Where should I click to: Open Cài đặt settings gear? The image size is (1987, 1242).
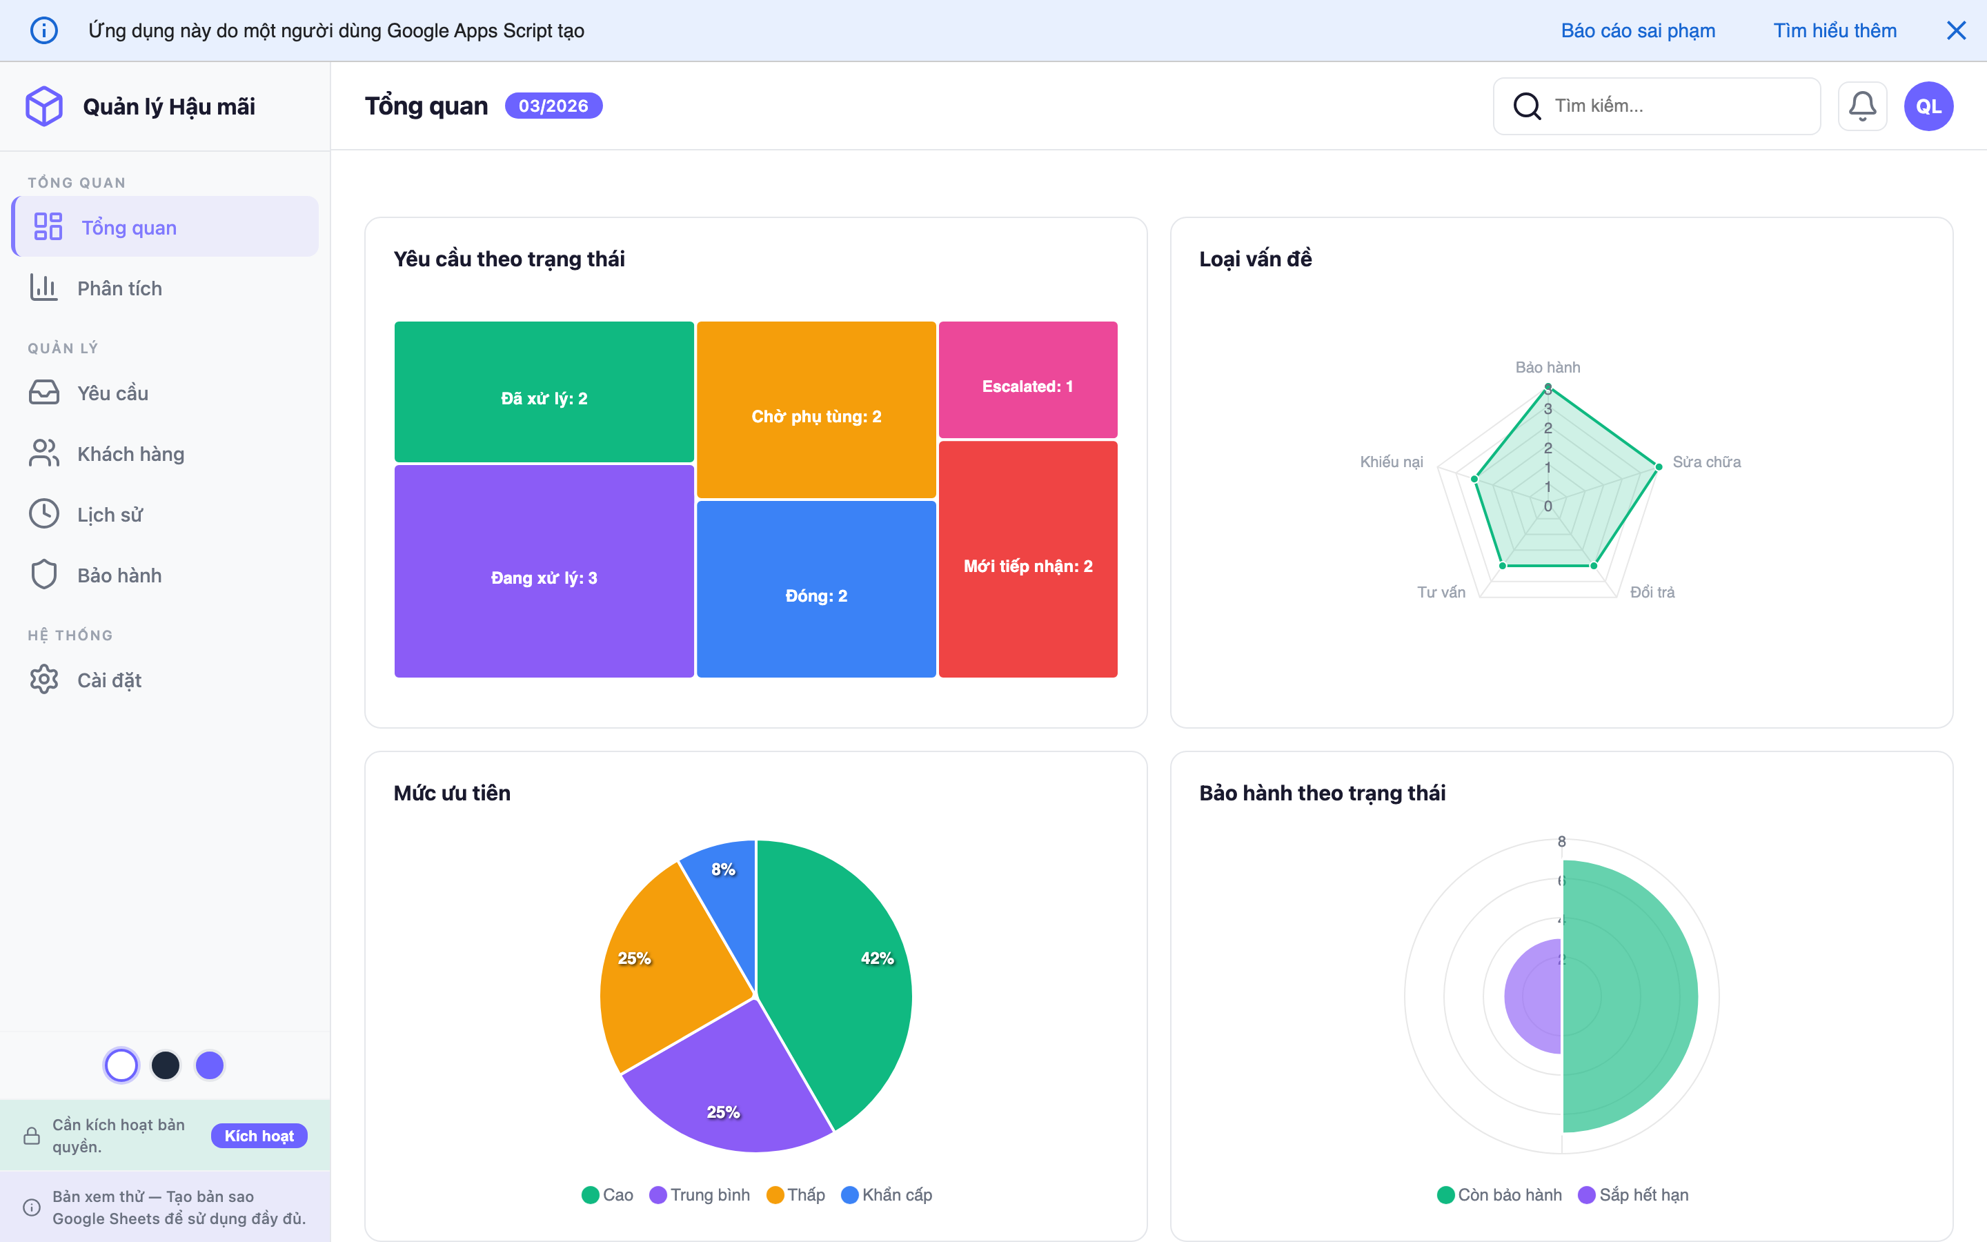tap(44, 680)
